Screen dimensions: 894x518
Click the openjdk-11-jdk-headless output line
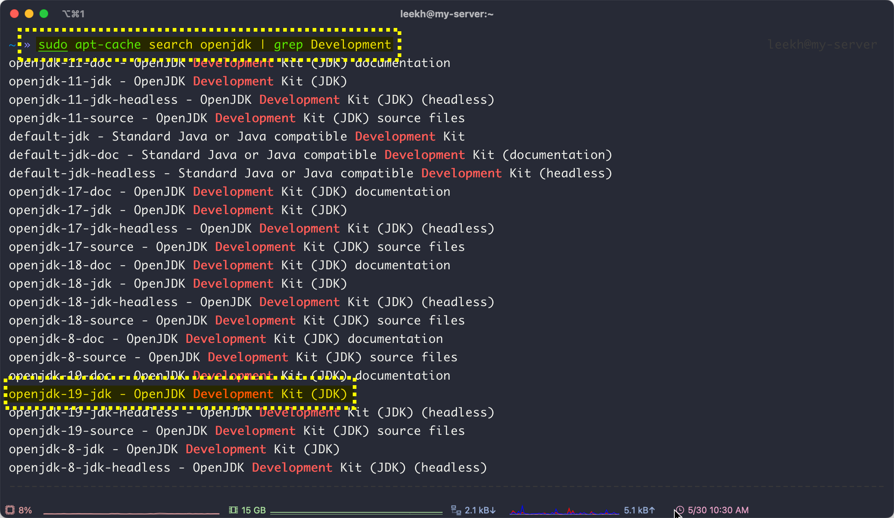click(x=251, y=100)
